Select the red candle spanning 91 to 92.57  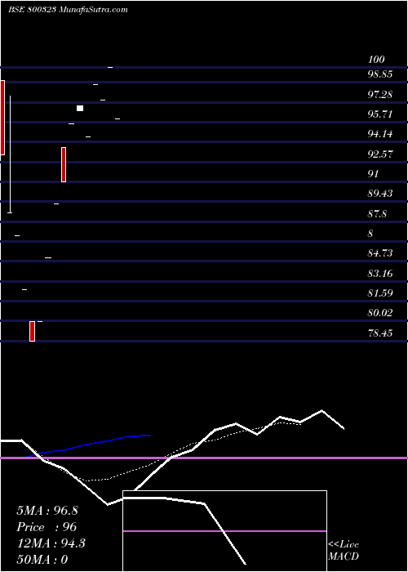[64, 164]
